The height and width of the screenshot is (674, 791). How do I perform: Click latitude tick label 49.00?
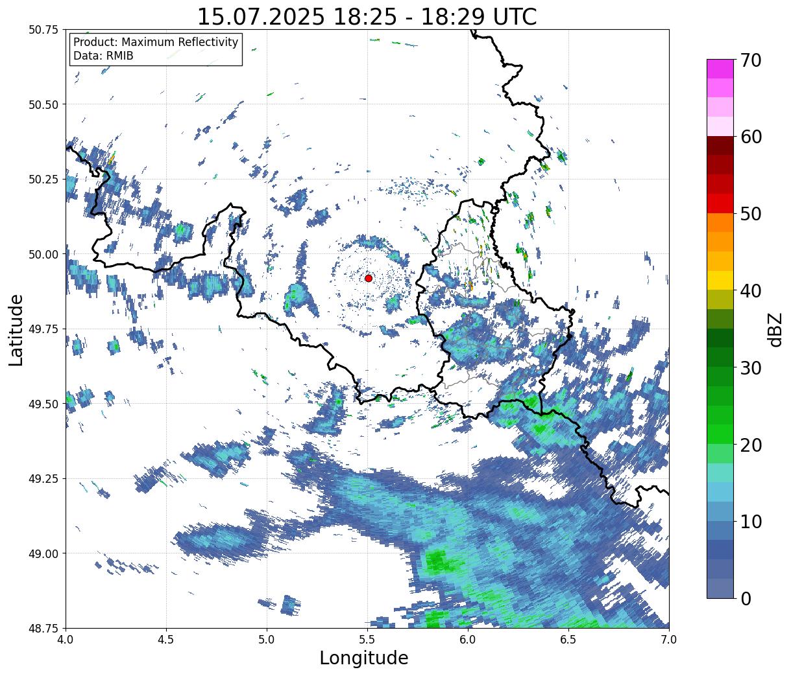tap(43, 553)
